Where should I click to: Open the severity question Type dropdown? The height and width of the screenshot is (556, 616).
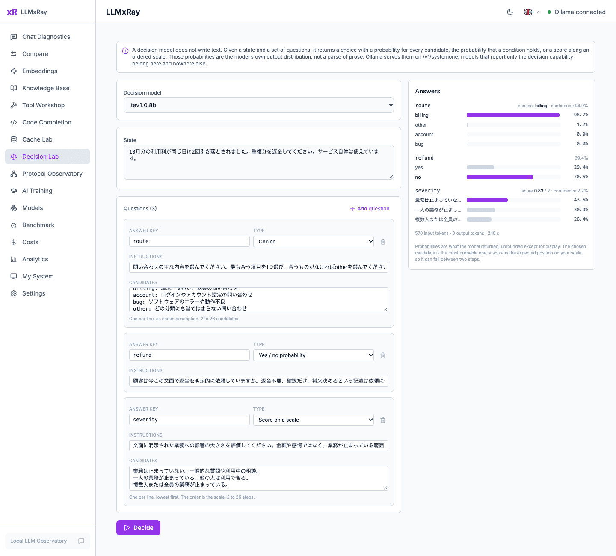point(314,420)
